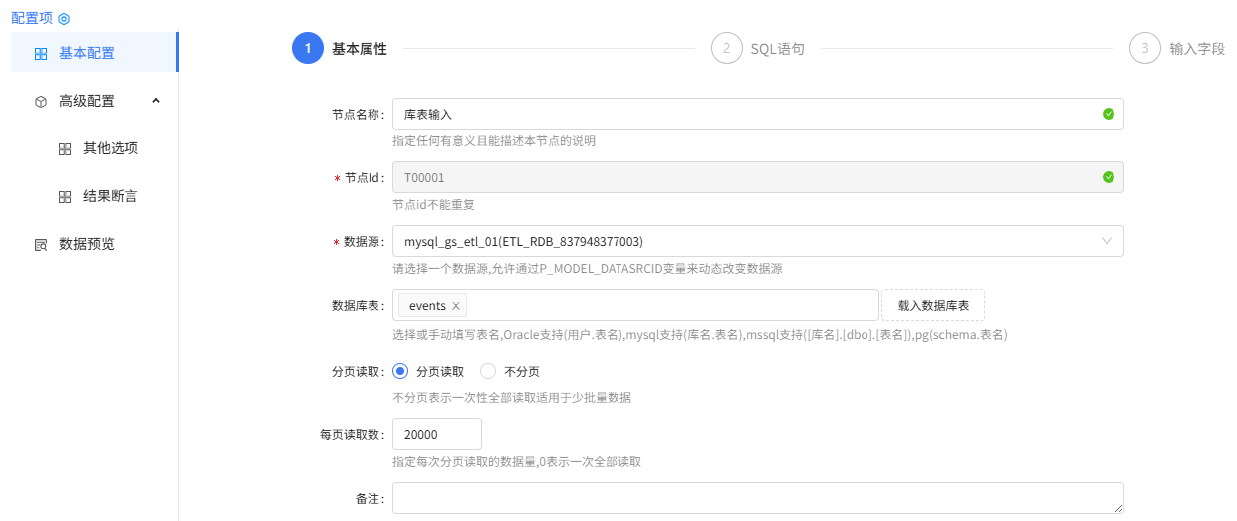Click the 结果断言 grid icon
The image size is (1237, 521).
pyautogui.click(x=65, y=197)
